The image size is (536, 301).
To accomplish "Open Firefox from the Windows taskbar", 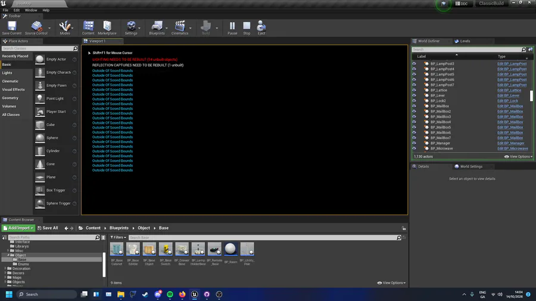I will [x=182, y=294].
